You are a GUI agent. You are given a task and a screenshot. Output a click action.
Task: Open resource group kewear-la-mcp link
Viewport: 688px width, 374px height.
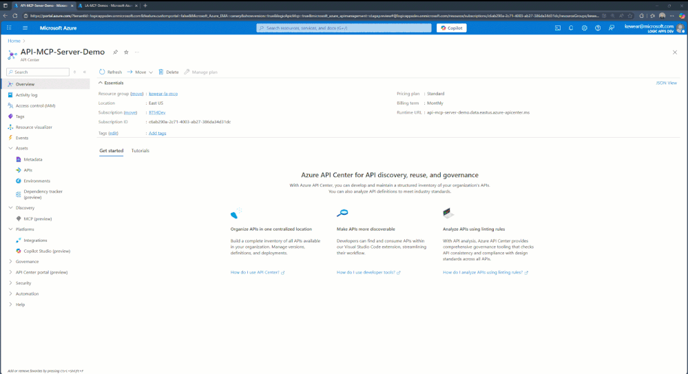(x=163, y=94)
